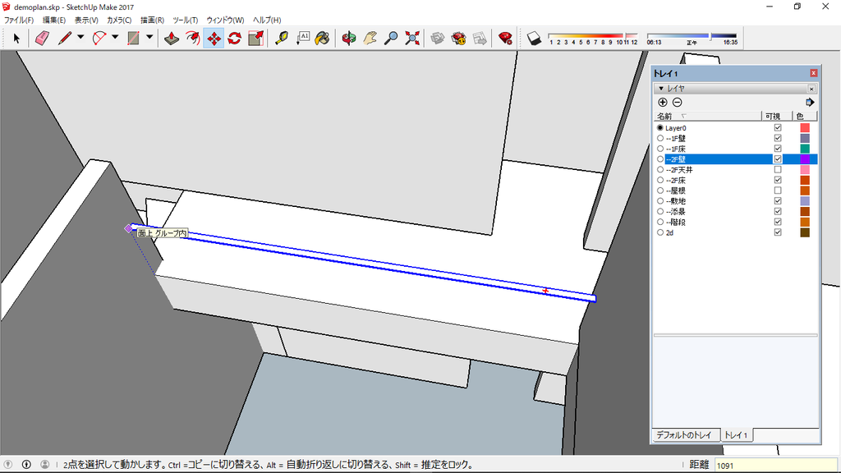Select the Arc tool
841x473 pixels.
pos(99,38)
